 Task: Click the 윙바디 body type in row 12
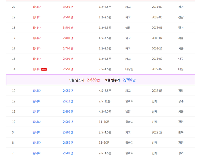pyautogui.click(x=129, y=101)
